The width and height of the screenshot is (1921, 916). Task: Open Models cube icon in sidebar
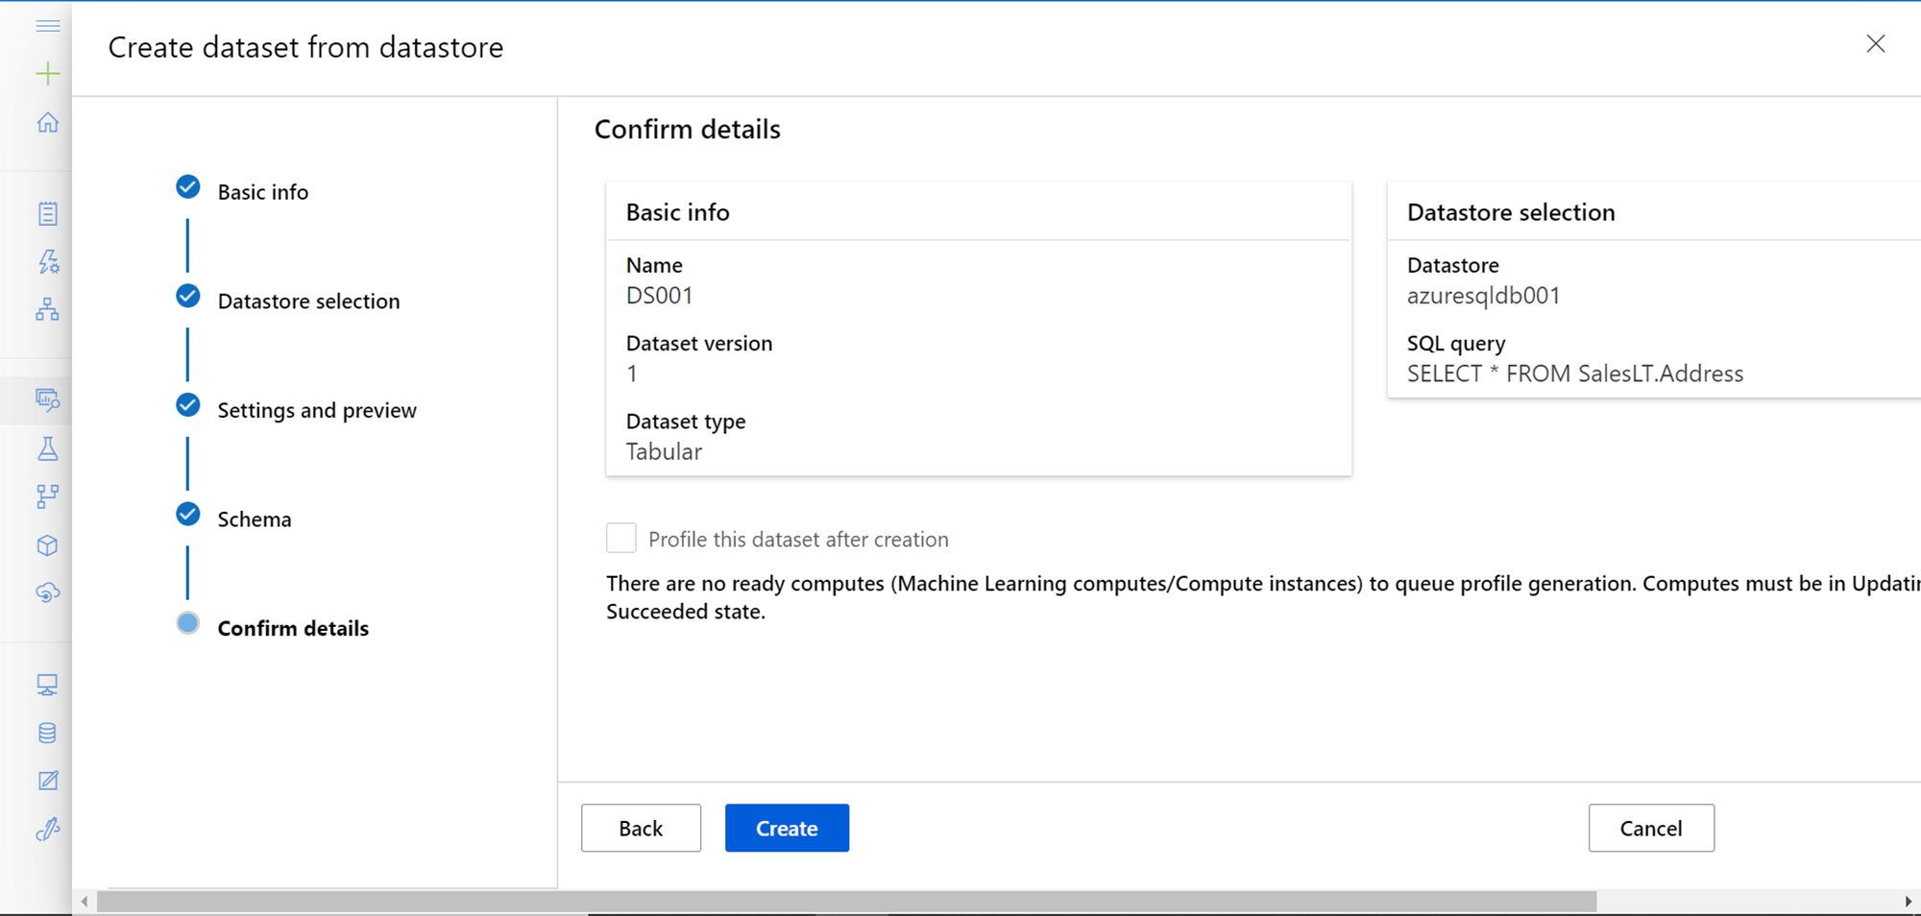coord(47,545)
